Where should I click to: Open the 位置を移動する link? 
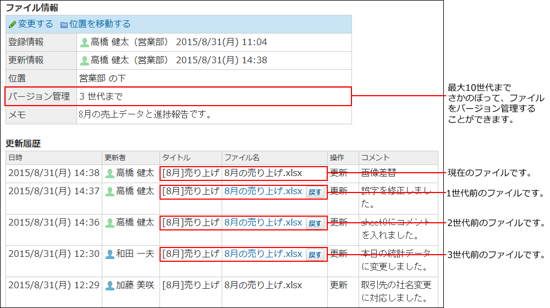point(100,24)
